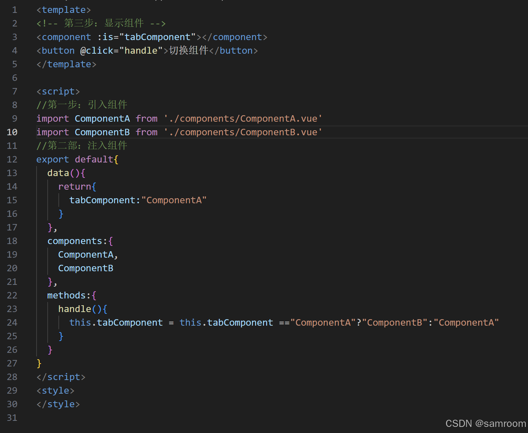Image resolution: width=528 pixels, height=433 pixels.
Task: Click the data() method name
Action: click(x=58, y=173)
